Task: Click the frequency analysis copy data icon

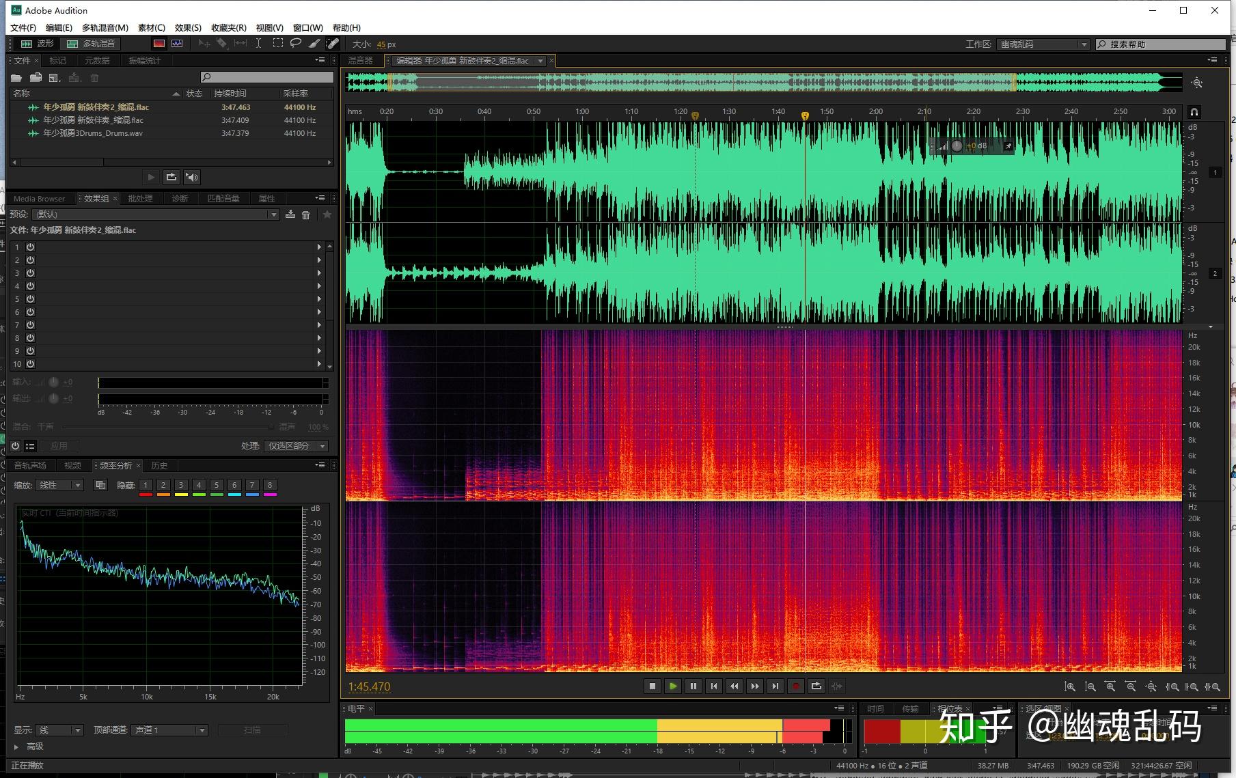Action: click(100, 485)
